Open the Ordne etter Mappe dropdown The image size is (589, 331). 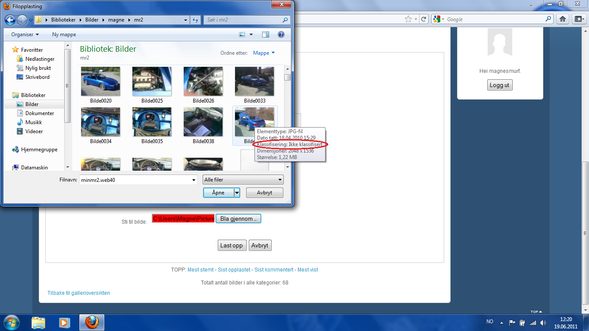click(x=264, y=53)
